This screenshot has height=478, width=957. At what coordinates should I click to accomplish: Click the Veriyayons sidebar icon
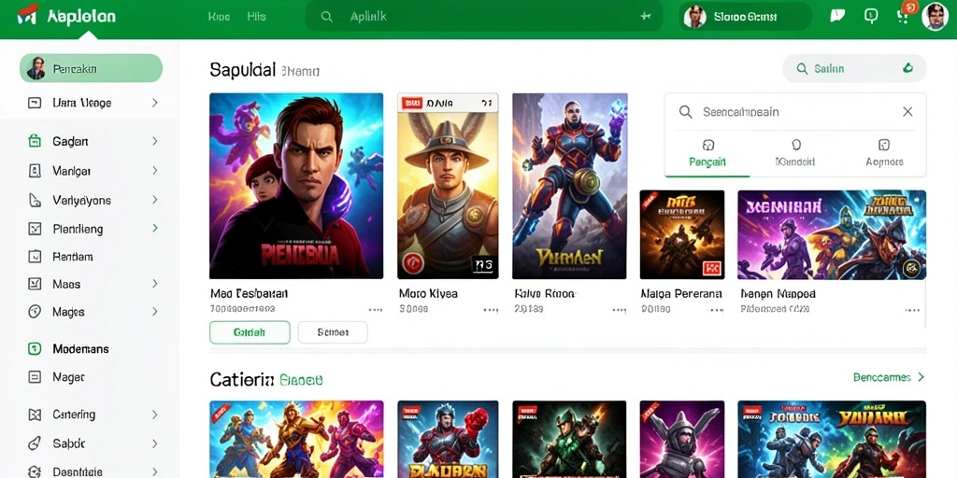coord(35,200)
